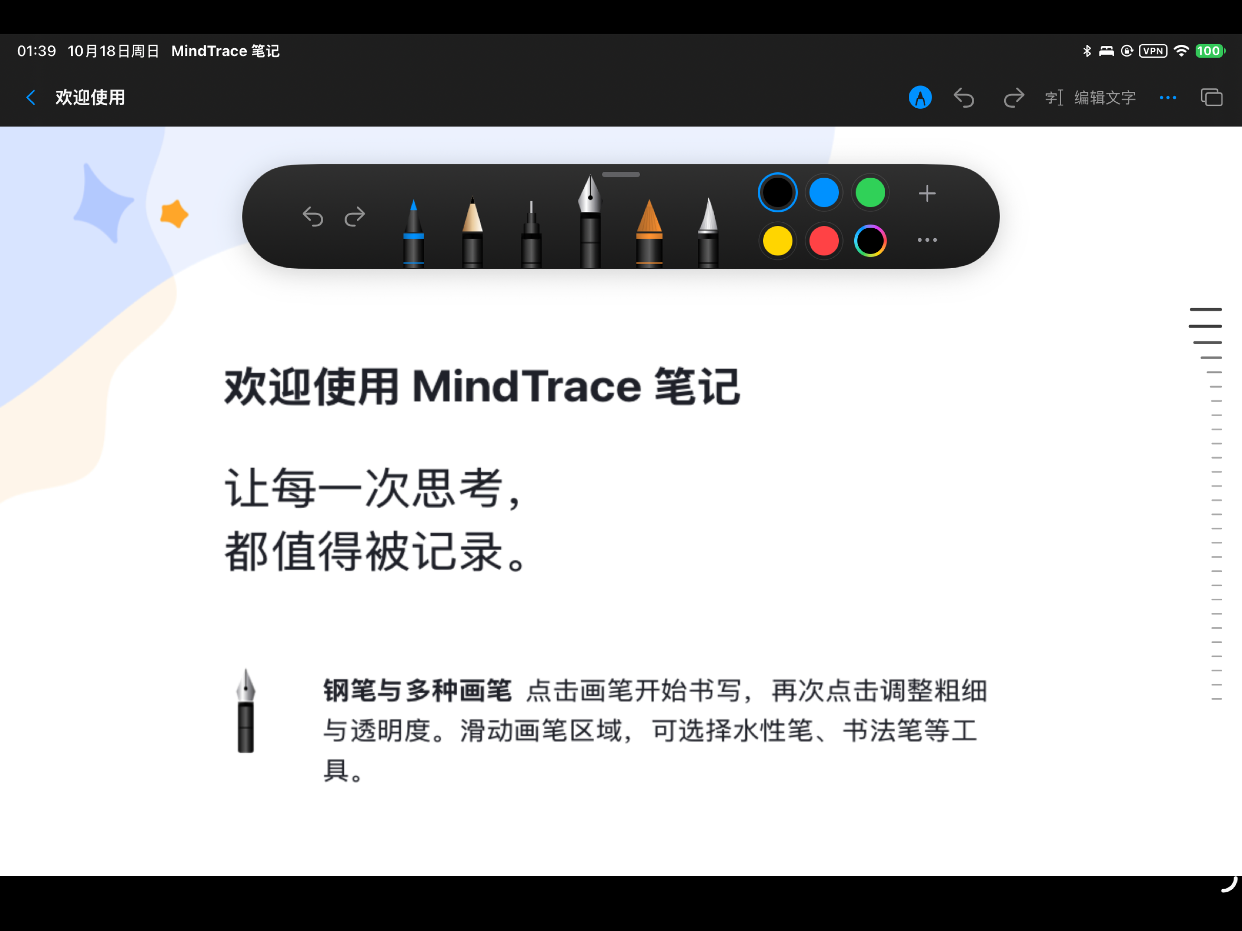Tap the bold text 钢笔与多种画笔
Viewport: 1242px width, 931px height.
pos(417,690)
